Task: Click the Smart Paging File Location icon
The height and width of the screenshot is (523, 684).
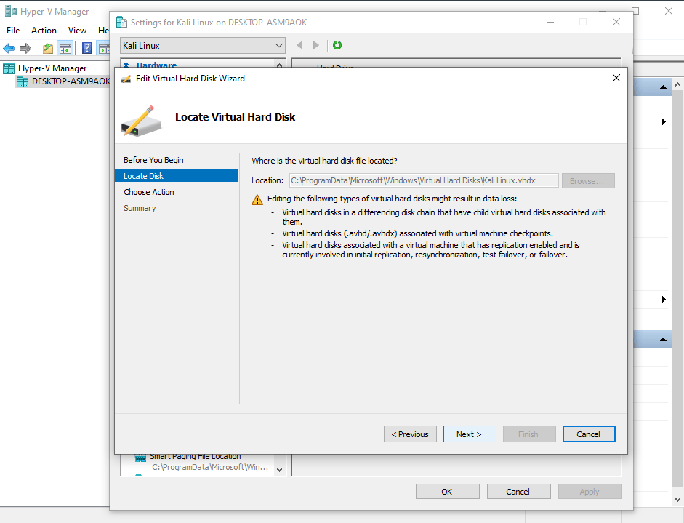Action: pyautogui.click(x=140, y=457)
